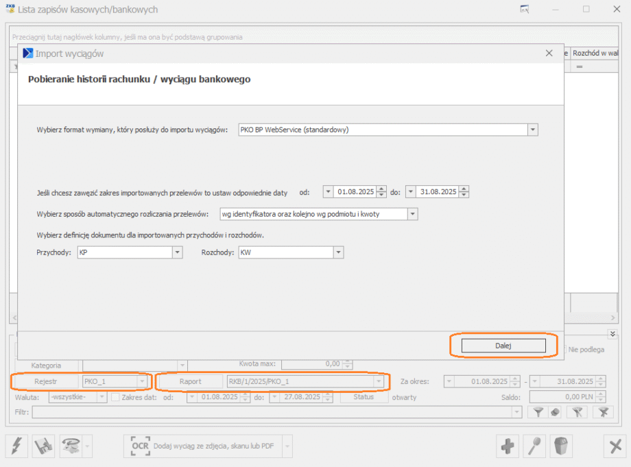Clear the filter with crossed funnel icon

pyautogui.click(x=604, y=412)
